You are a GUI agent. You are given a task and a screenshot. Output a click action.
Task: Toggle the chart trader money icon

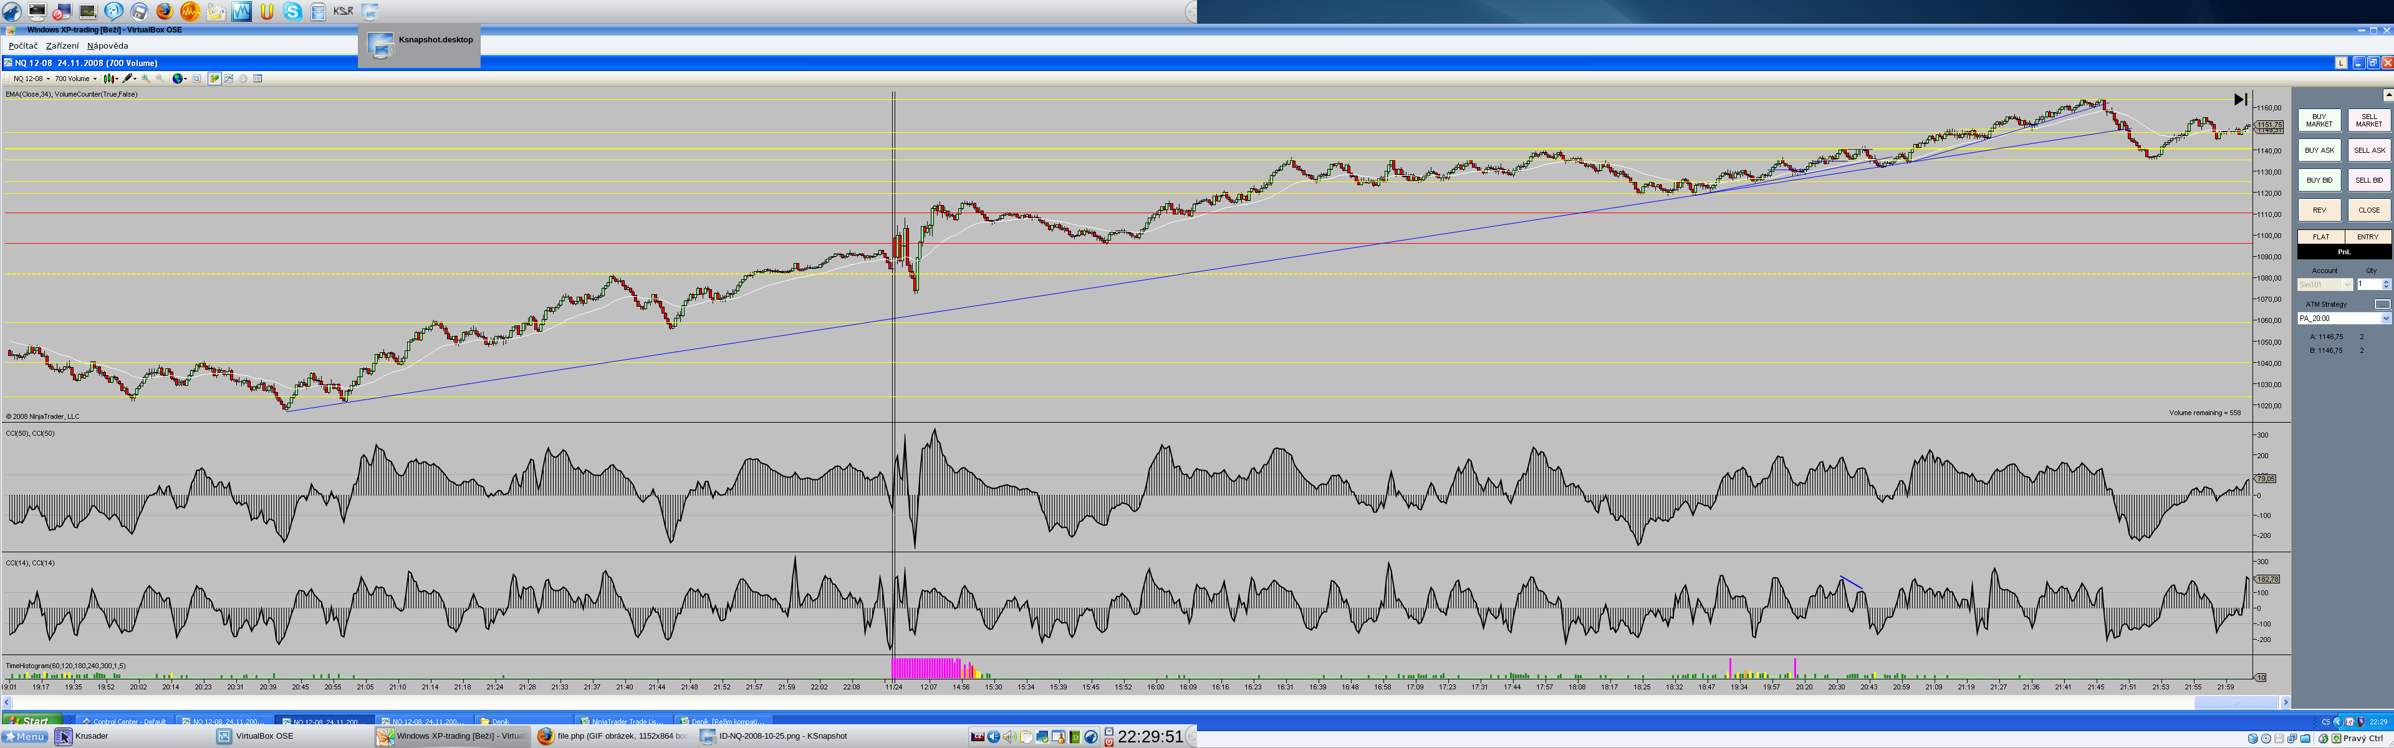(214, 79)
